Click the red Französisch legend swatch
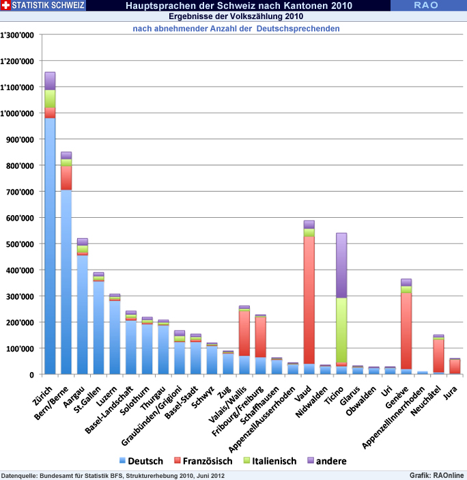 176,461
